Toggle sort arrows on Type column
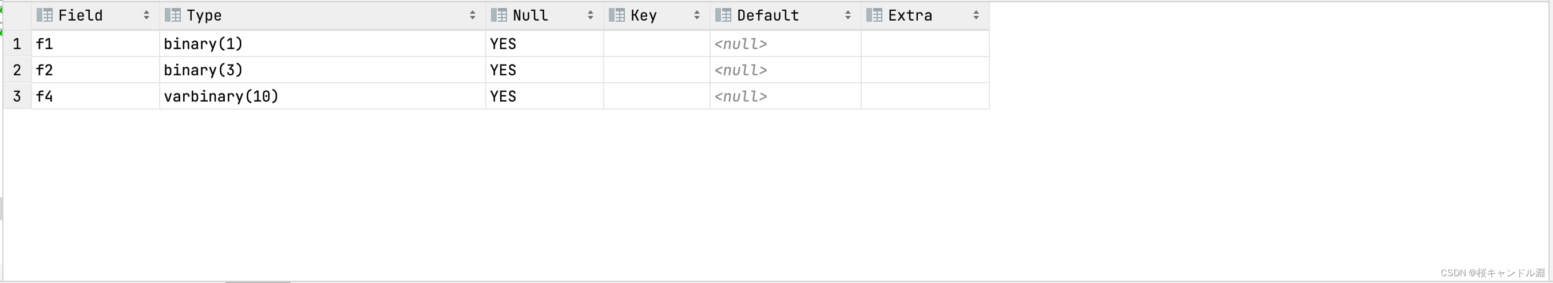This screenshot has width=1553, height=283. coord(473,15)
